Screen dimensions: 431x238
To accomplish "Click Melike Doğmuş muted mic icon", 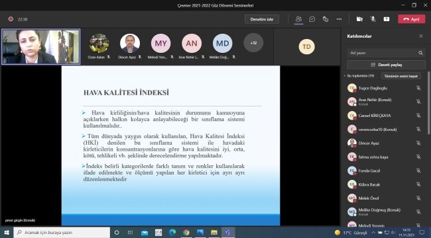I will point(418,212).
